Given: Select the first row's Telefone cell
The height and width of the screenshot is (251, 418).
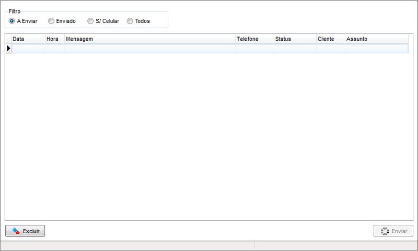Looking at the screenshot, I should click(x=254, y=49).
